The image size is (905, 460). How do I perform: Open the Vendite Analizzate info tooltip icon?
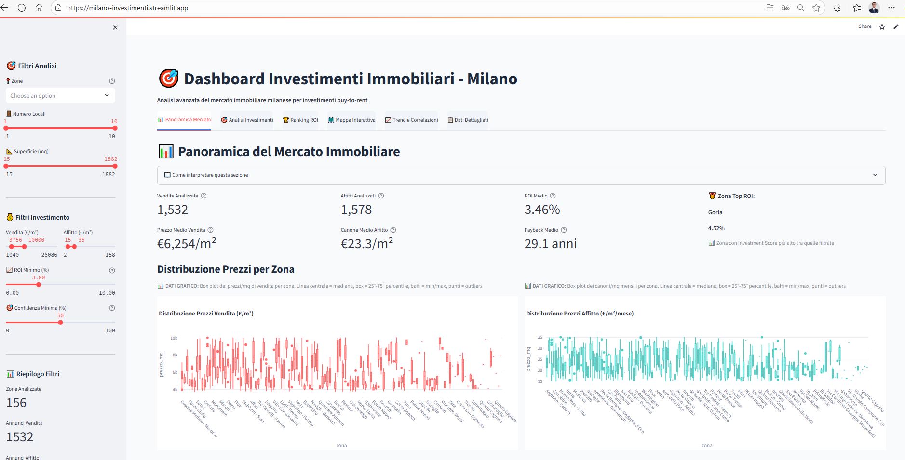coord(203,196)
